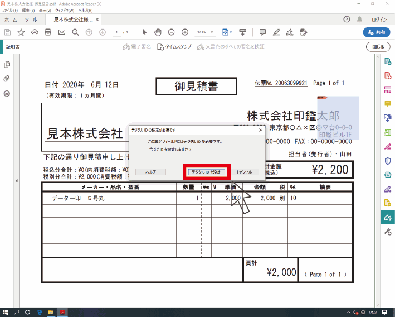Select the 電子署名 tool
This screenshot has height=317, width=395.
136,47
